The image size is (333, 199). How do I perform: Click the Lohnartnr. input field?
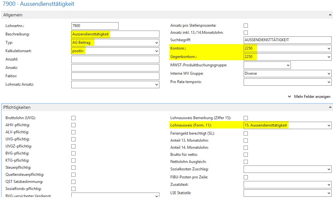pyautogui.click(x=95, y=26)
